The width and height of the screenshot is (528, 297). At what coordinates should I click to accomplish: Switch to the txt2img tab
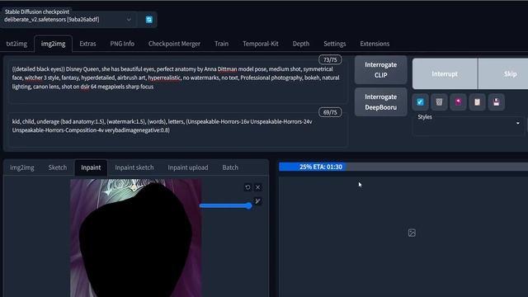coord(16,44)
